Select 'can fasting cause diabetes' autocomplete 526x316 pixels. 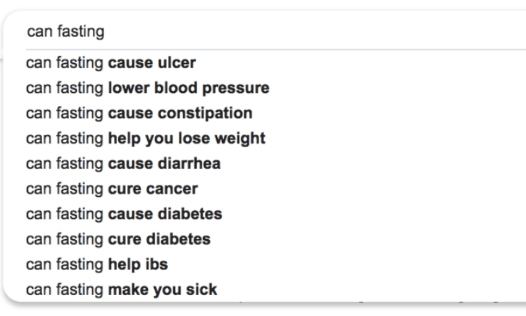124,214
